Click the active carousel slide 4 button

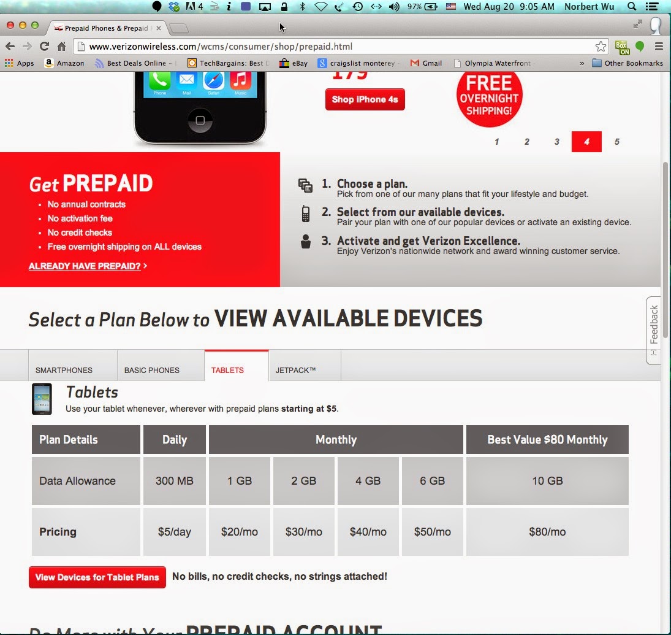click(x=586, y=142)
